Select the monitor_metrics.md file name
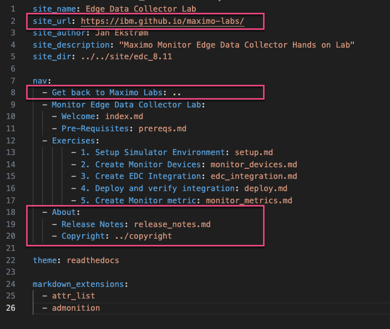 [x=249, y=201]
